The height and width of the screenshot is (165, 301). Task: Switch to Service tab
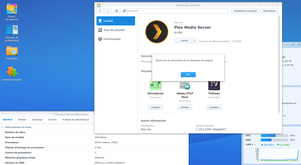(52, 120)
